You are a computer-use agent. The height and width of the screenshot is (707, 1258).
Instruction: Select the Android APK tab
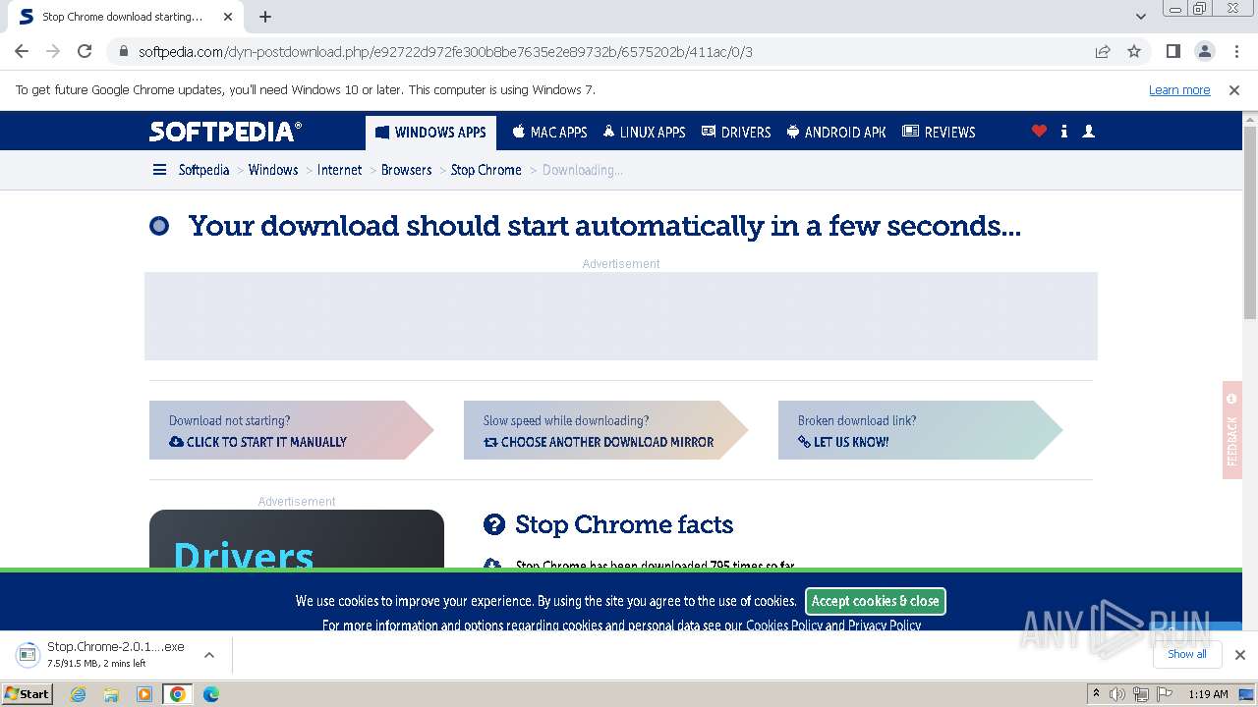coord(836,132)
